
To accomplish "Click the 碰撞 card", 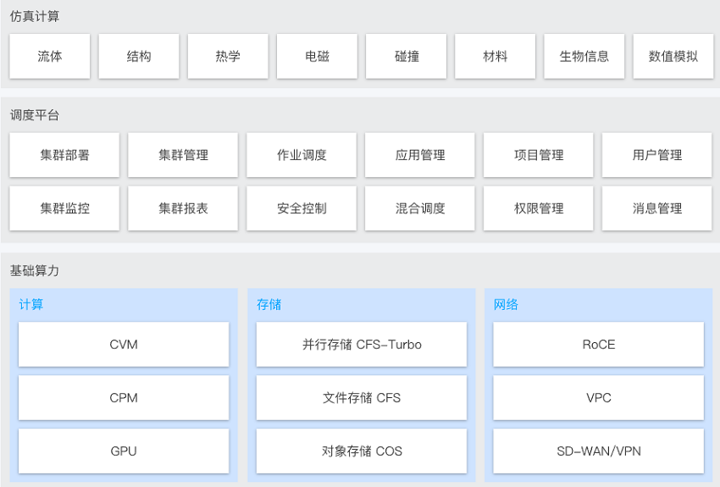I will pyautogui.click(x=406, y=56).
